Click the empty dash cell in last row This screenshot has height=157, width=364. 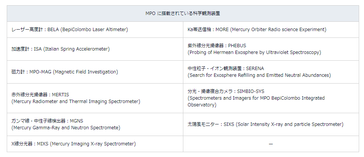click(271, 144)
